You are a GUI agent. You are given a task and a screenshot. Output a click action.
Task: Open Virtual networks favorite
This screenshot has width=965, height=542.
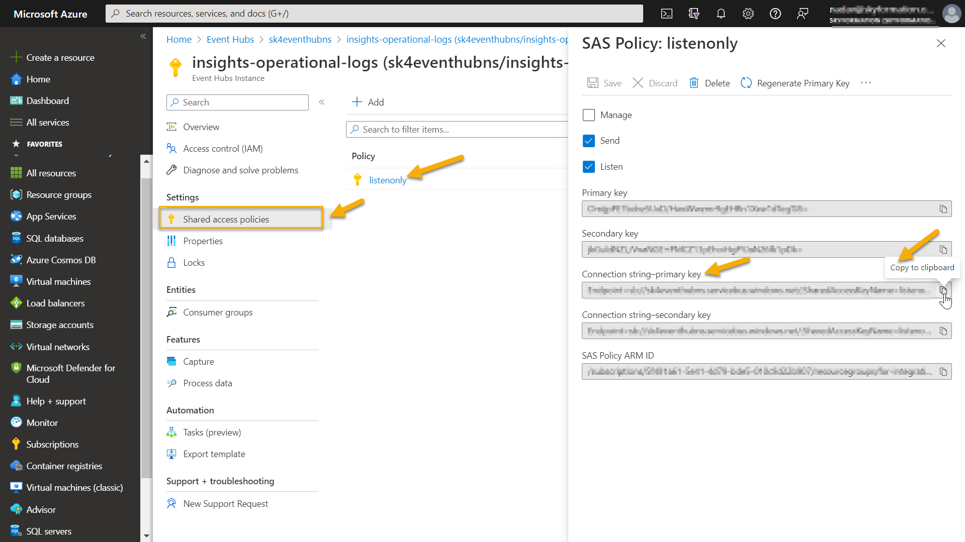[x=58, y=347]
